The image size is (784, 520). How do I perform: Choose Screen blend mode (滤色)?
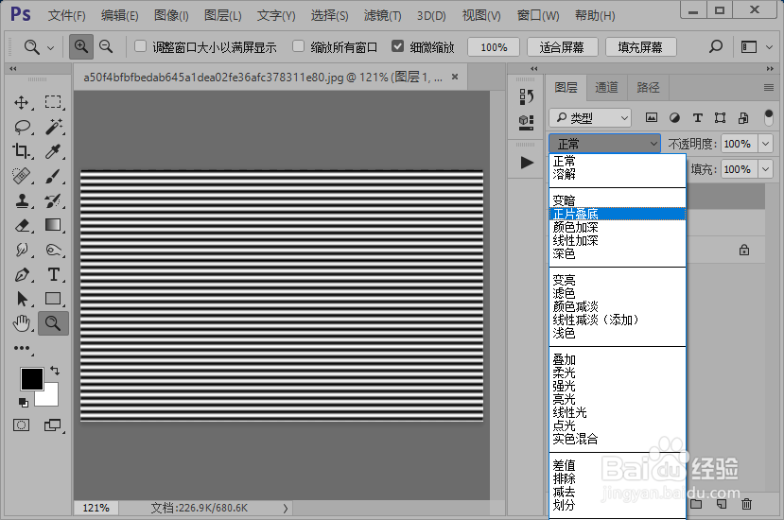[617, 293]
